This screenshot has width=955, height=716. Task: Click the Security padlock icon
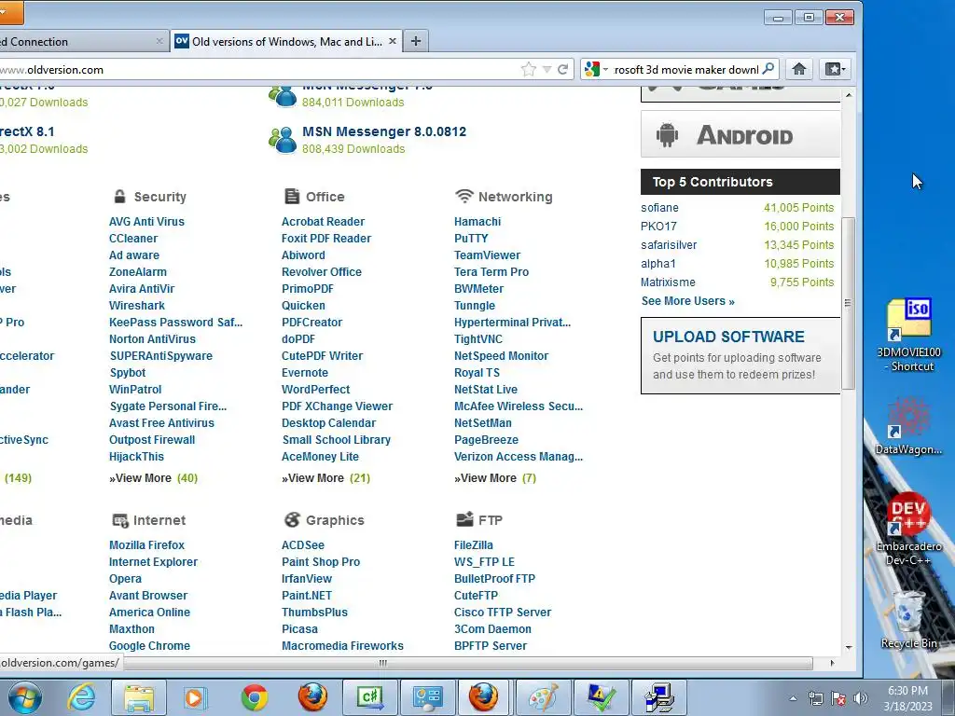[x=119, y=197]
